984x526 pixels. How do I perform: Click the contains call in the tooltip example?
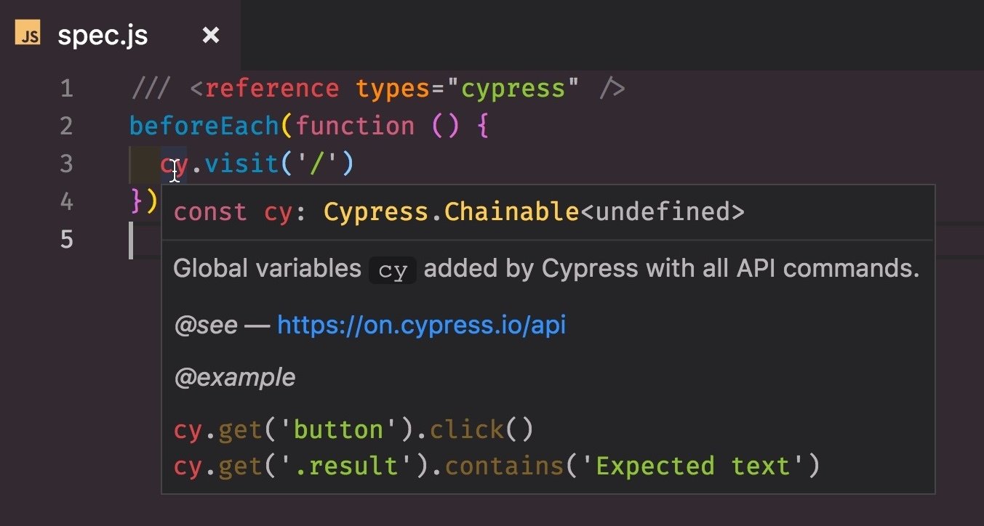(505, 466)
